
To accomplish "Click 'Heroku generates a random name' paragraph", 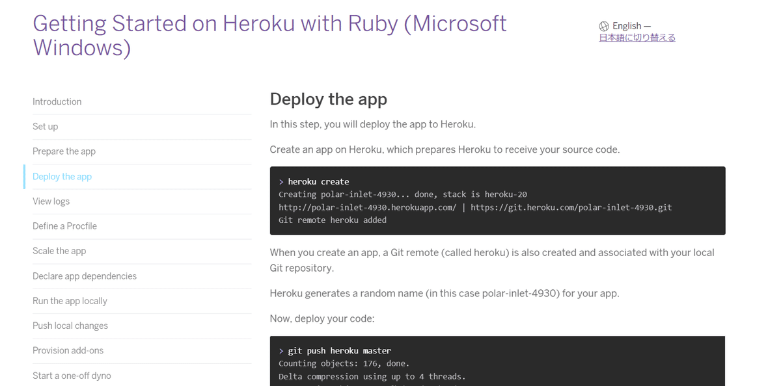I will (x=445, y=293).
